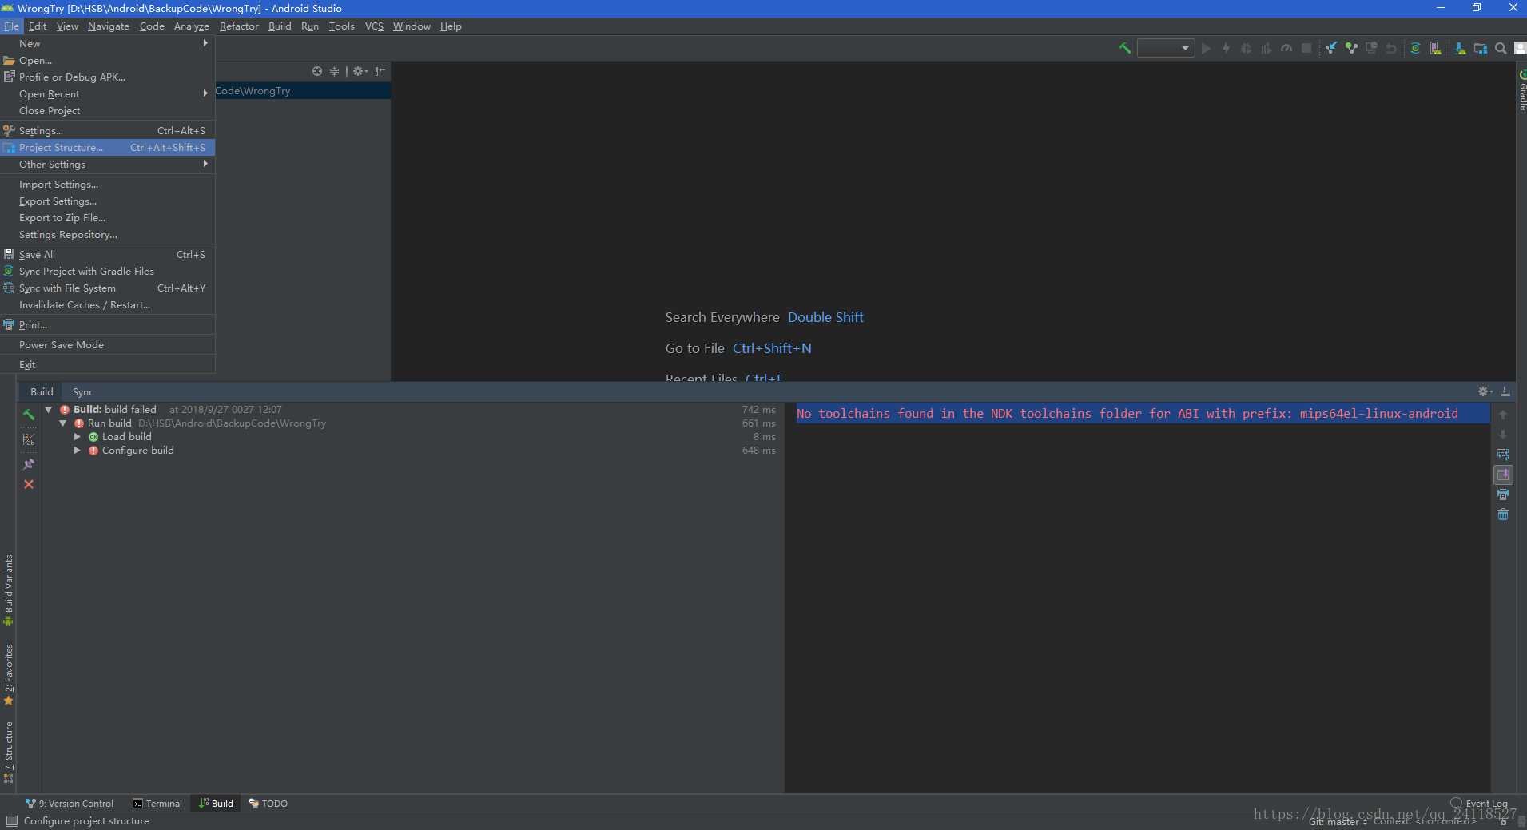Viewport: 1527px width, 830px height.
Task: Toggle the Build Variants side panel
Action: (9, 590)
